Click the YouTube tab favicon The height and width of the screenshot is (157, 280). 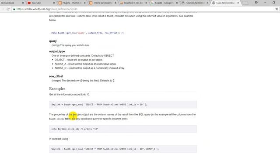pyautogui.click(x=29, y=3)
